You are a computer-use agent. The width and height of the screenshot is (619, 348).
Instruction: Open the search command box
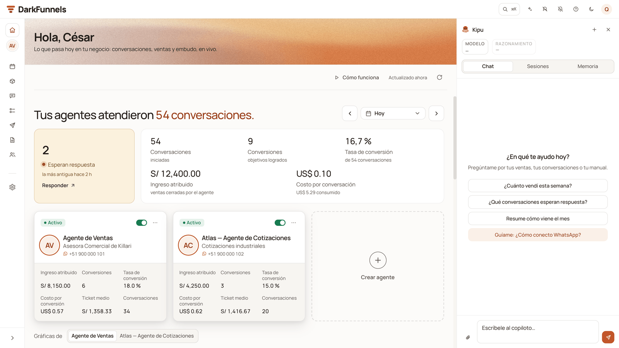(509, 9)
